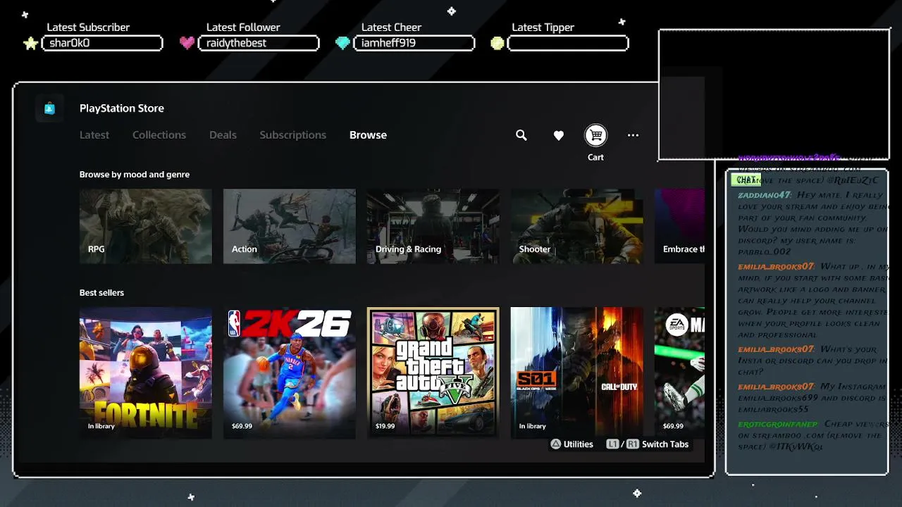
Task: Click the Latest Cheer name field
Action: click(414, 44)
